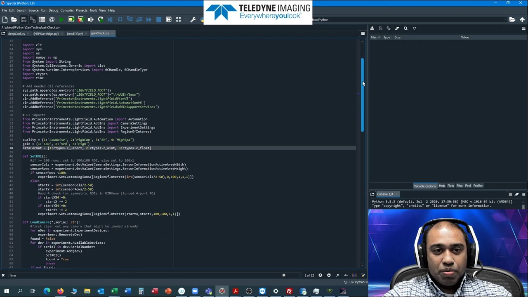Open the Windows Start menu
The image size is (528, 297).
(6, 292)
